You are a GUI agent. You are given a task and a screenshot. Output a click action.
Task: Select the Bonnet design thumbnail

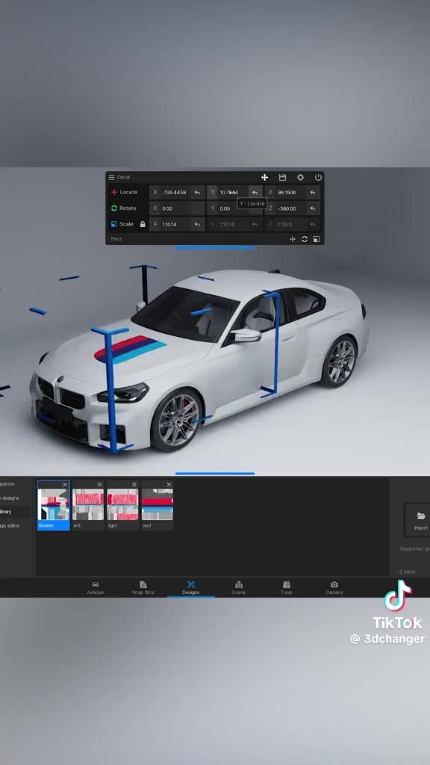click(54, 506)
